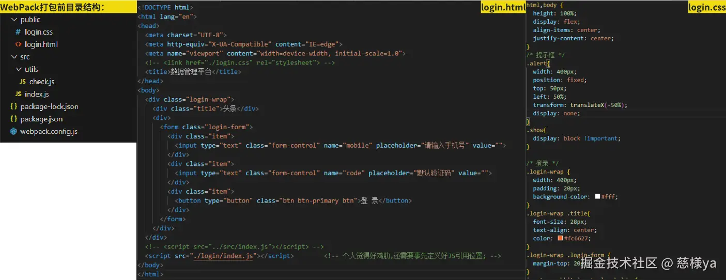Click the "display: none;" declaration
Image resolution: width=726 pixels, height=280 pixels.
[x=557, y=113]
